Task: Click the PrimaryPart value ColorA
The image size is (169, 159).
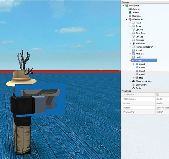Action: tap(160, 112)
